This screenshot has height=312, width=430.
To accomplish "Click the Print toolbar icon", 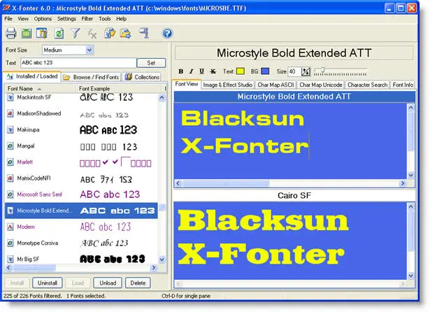I will click(11, 34).
